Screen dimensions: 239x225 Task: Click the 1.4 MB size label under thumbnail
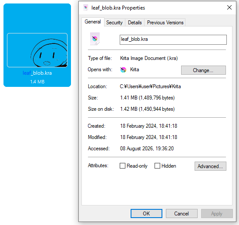(x=37, y=82)
